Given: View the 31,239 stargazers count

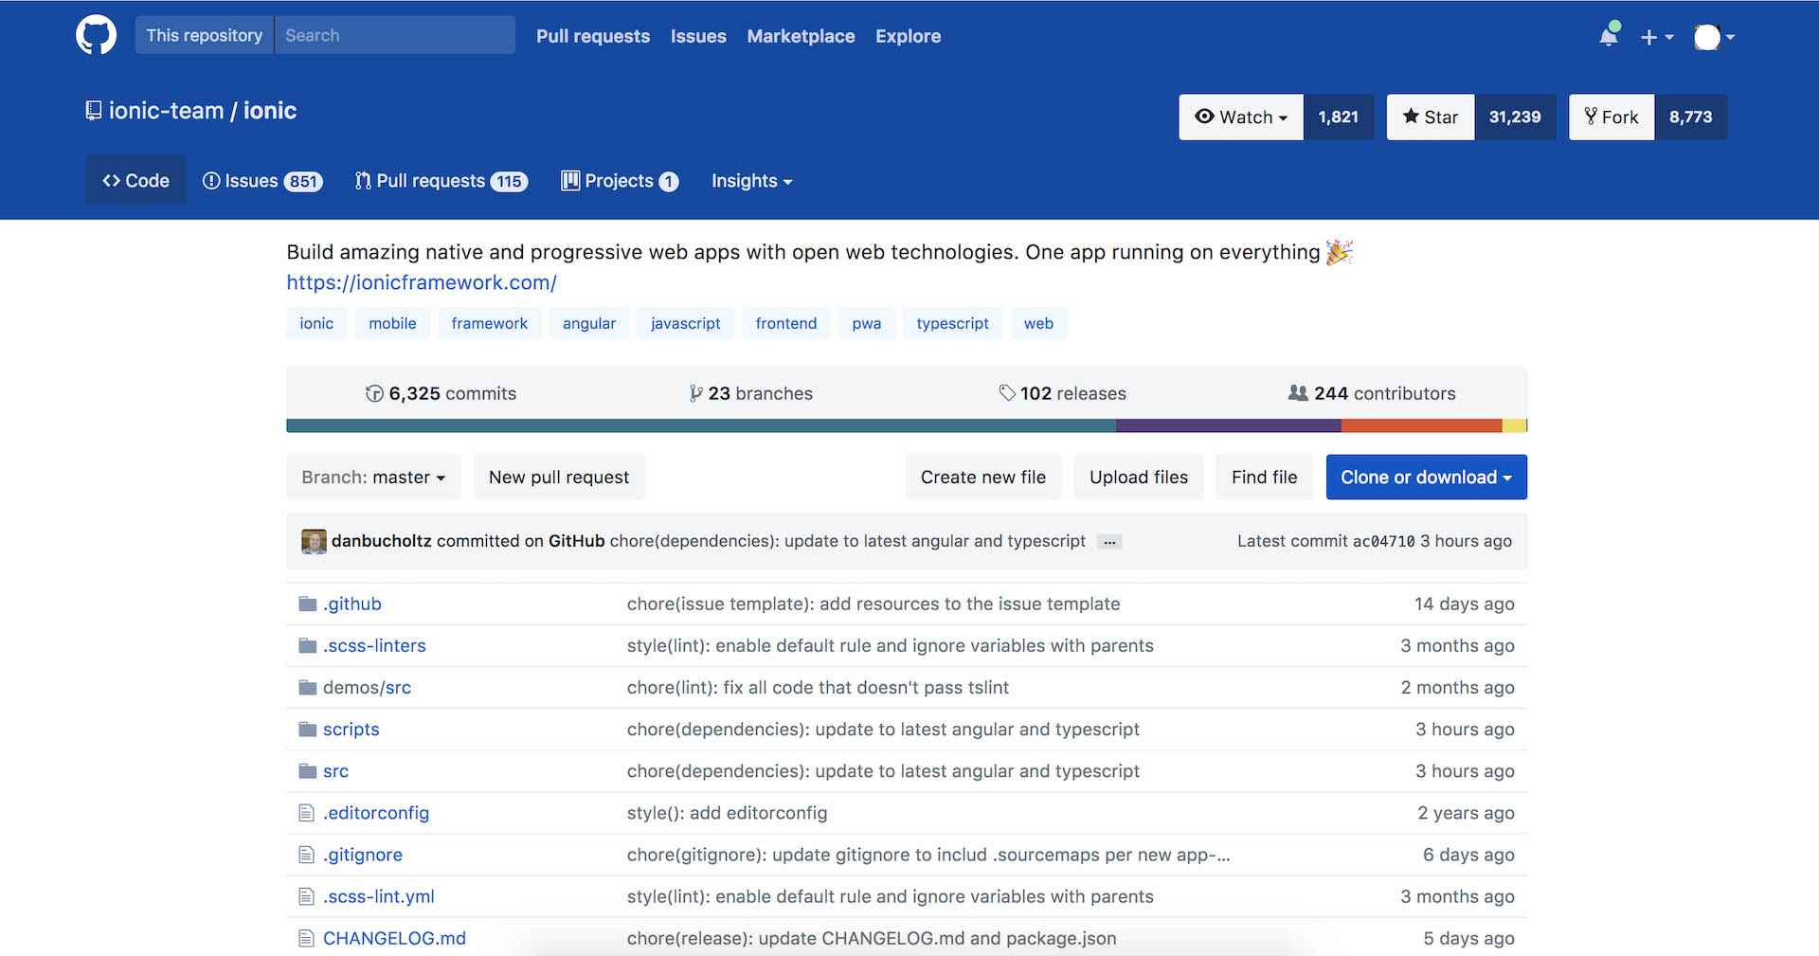Looking at the screenshot, I should click(1514, 117).
